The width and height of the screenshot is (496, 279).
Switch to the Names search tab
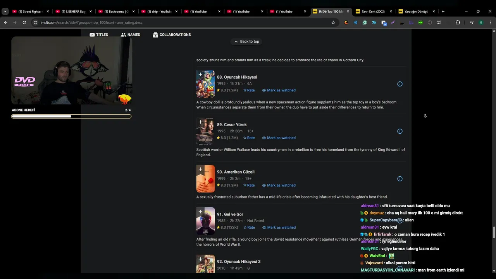pos(130,35)
